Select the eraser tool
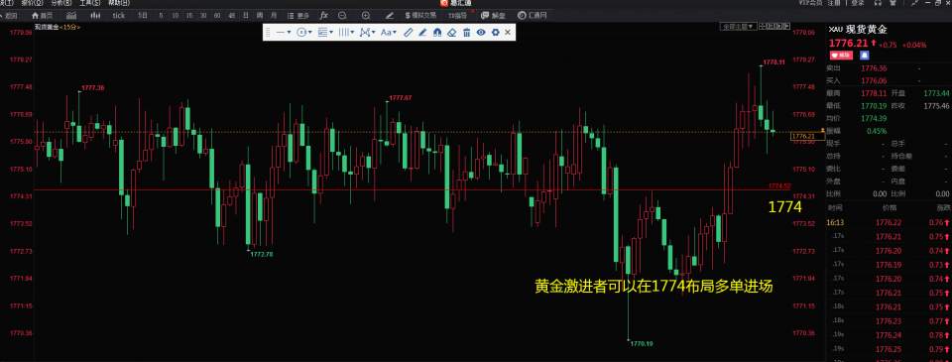The height and width of the screenshot is (362, 952). pyautogui.click(x=452, y=32)
